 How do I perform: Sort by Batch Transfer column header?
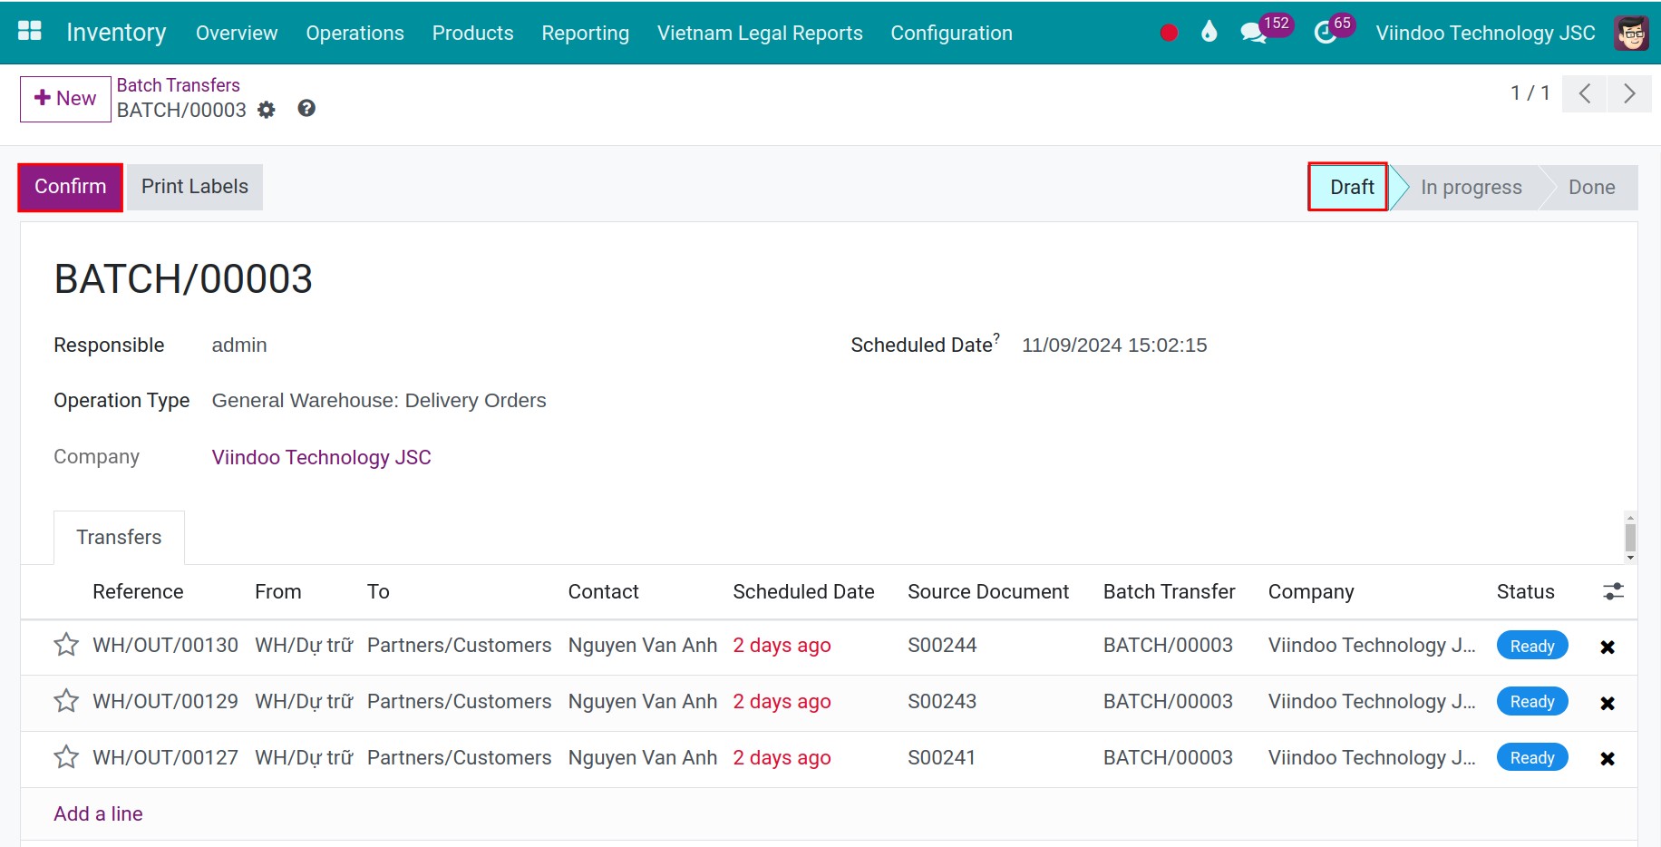click(1169, 591)
